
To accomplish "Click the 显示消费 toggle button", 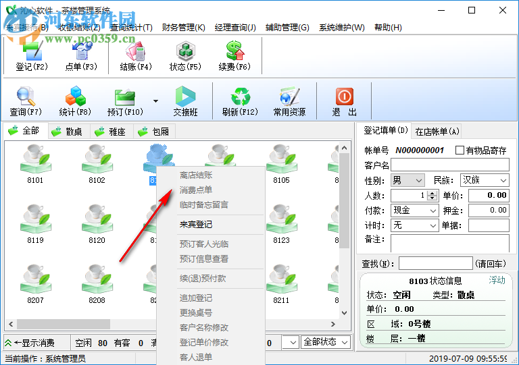I will (36, 343).
